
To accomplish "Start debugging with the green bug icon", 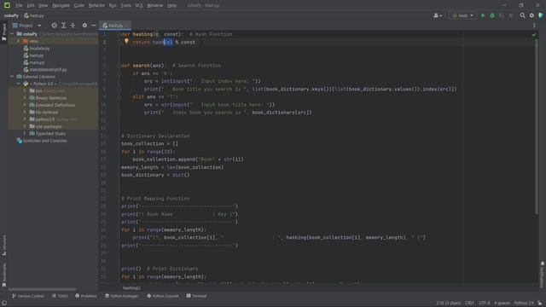I will 492,15.
